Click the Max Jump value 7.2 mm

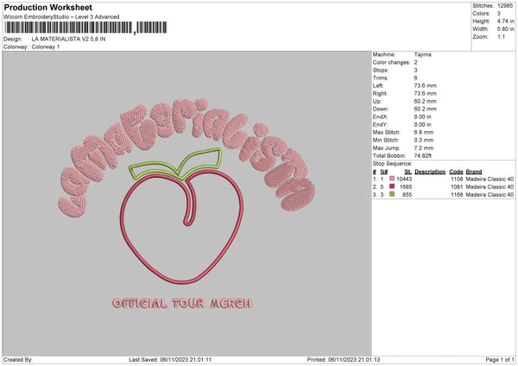pyautogui.click(x=424, y=148)
